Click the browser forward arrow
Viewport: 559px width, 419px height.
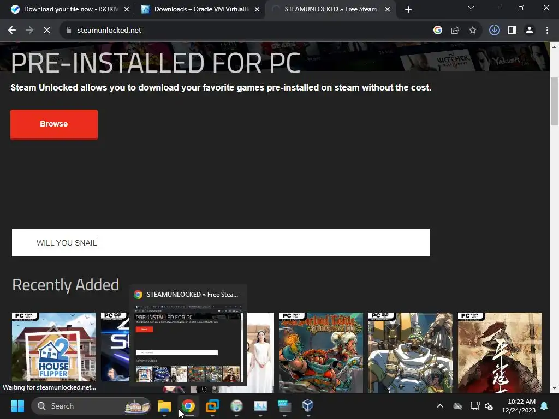coord(29,31)
